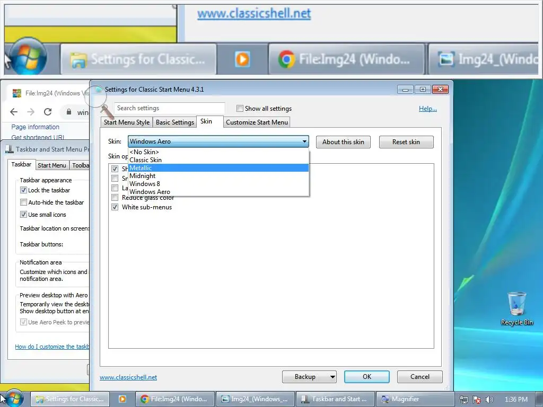Switch to Img24_(Windows_ image viewer taskbar button
Image resolution: width=543 pixels, height=407 pixels.
click(x=255, y=399)
